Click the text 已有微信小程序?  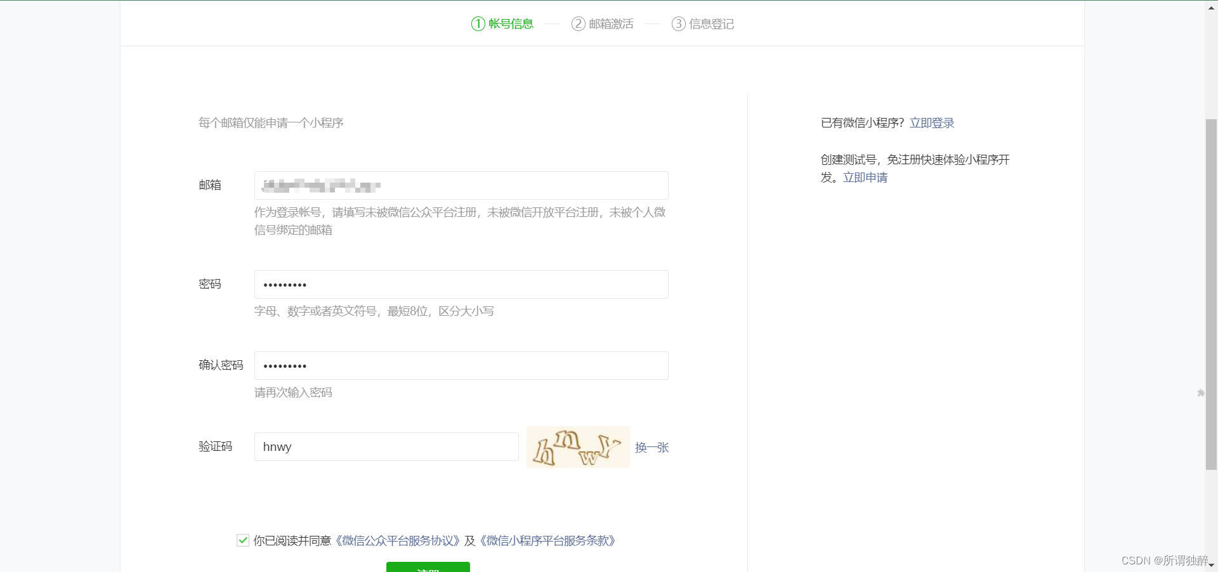coord(862,123)
